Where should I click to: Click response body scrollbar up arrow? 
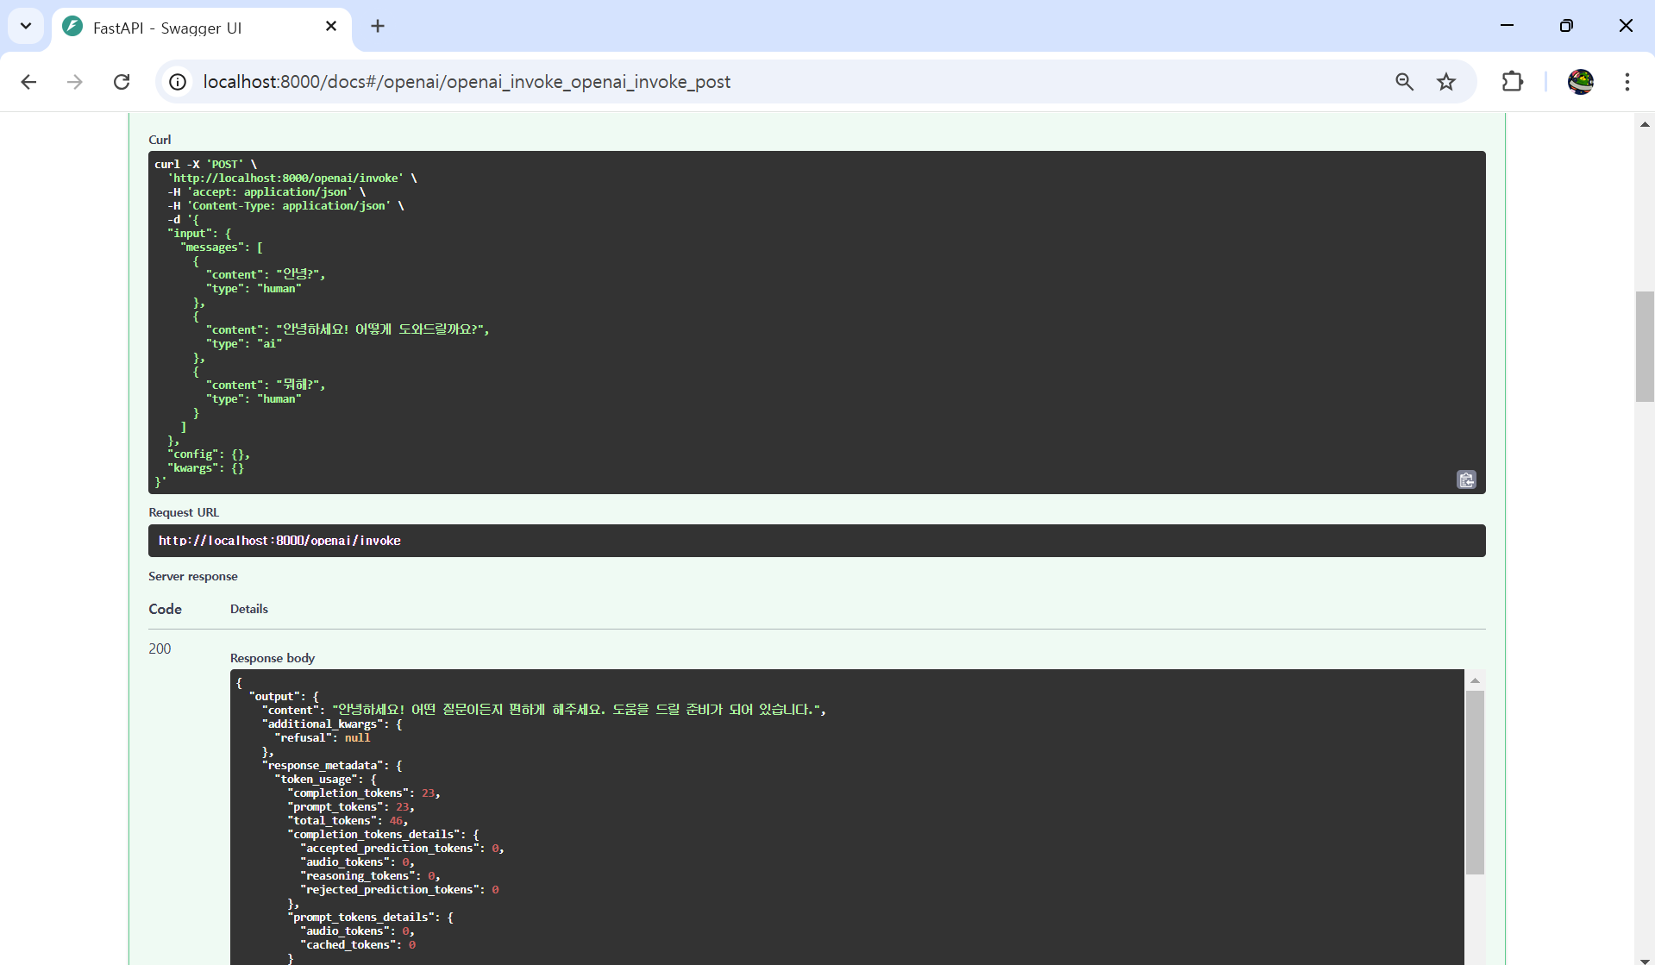click(x=1475, y=680)
